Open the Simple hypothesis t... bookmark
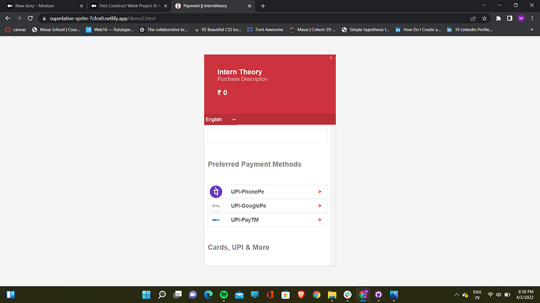 pos(365,30)
